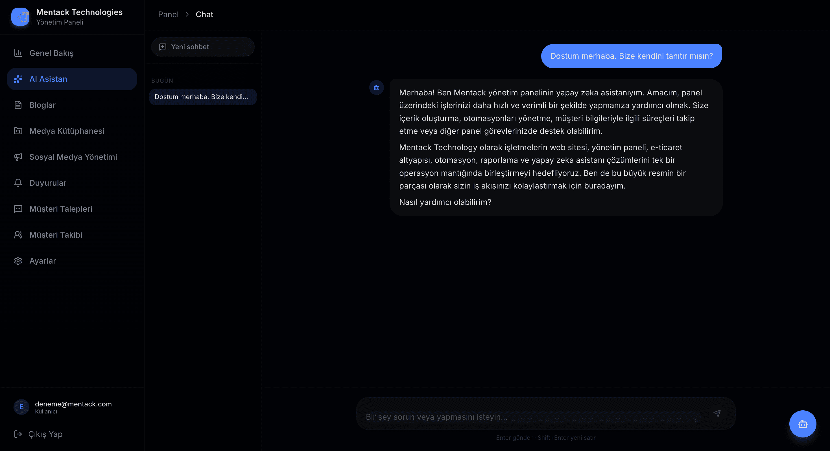The width and height of the screenshot is (830, 451).
Task: Click the bot avatar beside the assistant reply
Action: point(376,87)
